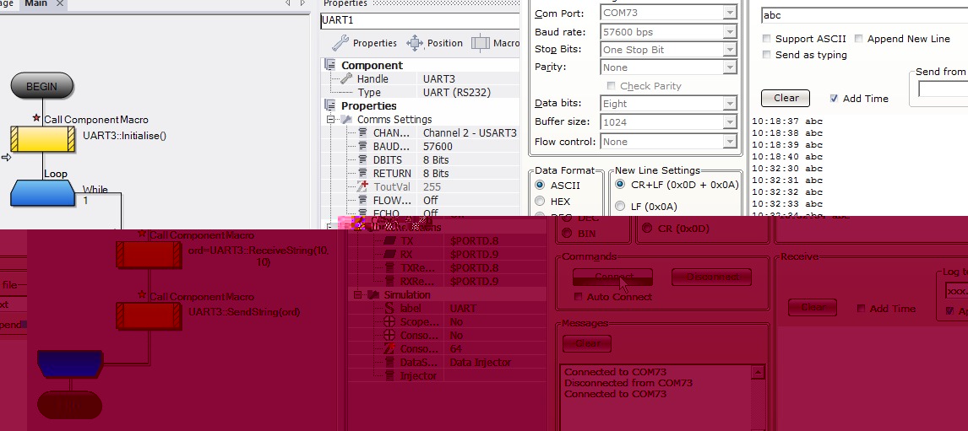968x431 pixels.
Task: Edit the DBITS property 8 Bits
Action: tap(470, 159)
